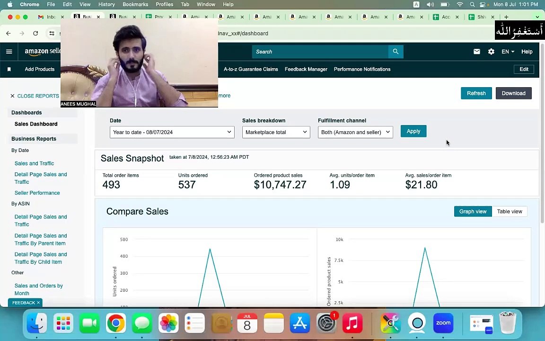Open App Store in the dock
This screenshot has width=545, height=341.
[299, 323]
